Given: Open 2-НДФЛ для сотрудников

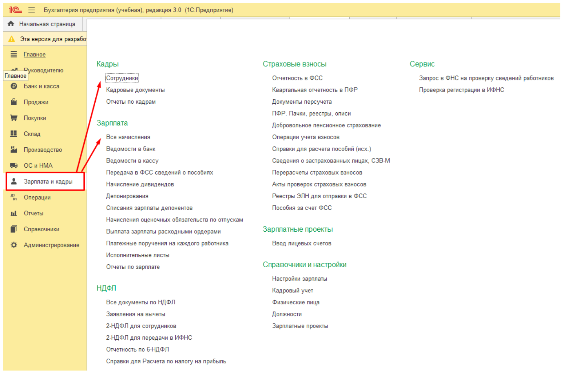Looking at the screenshot, I should pos(141,326).
